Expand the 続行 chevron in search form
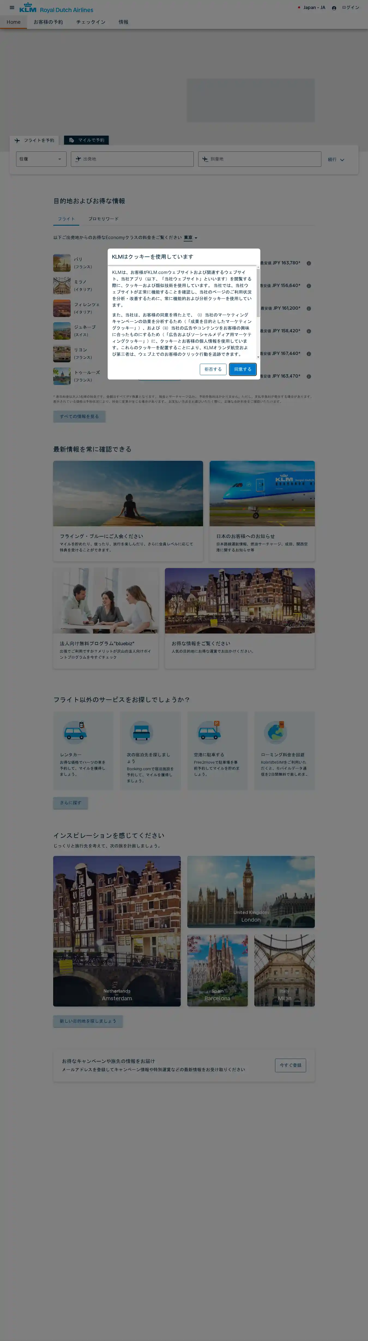Viewport: 368px width, 1341px height. pyautogui.click(x=342, y=160)
